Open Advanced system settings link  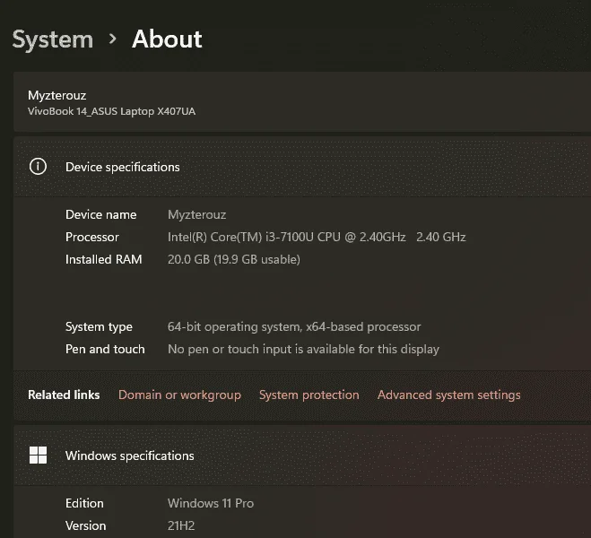click(449, 395)
